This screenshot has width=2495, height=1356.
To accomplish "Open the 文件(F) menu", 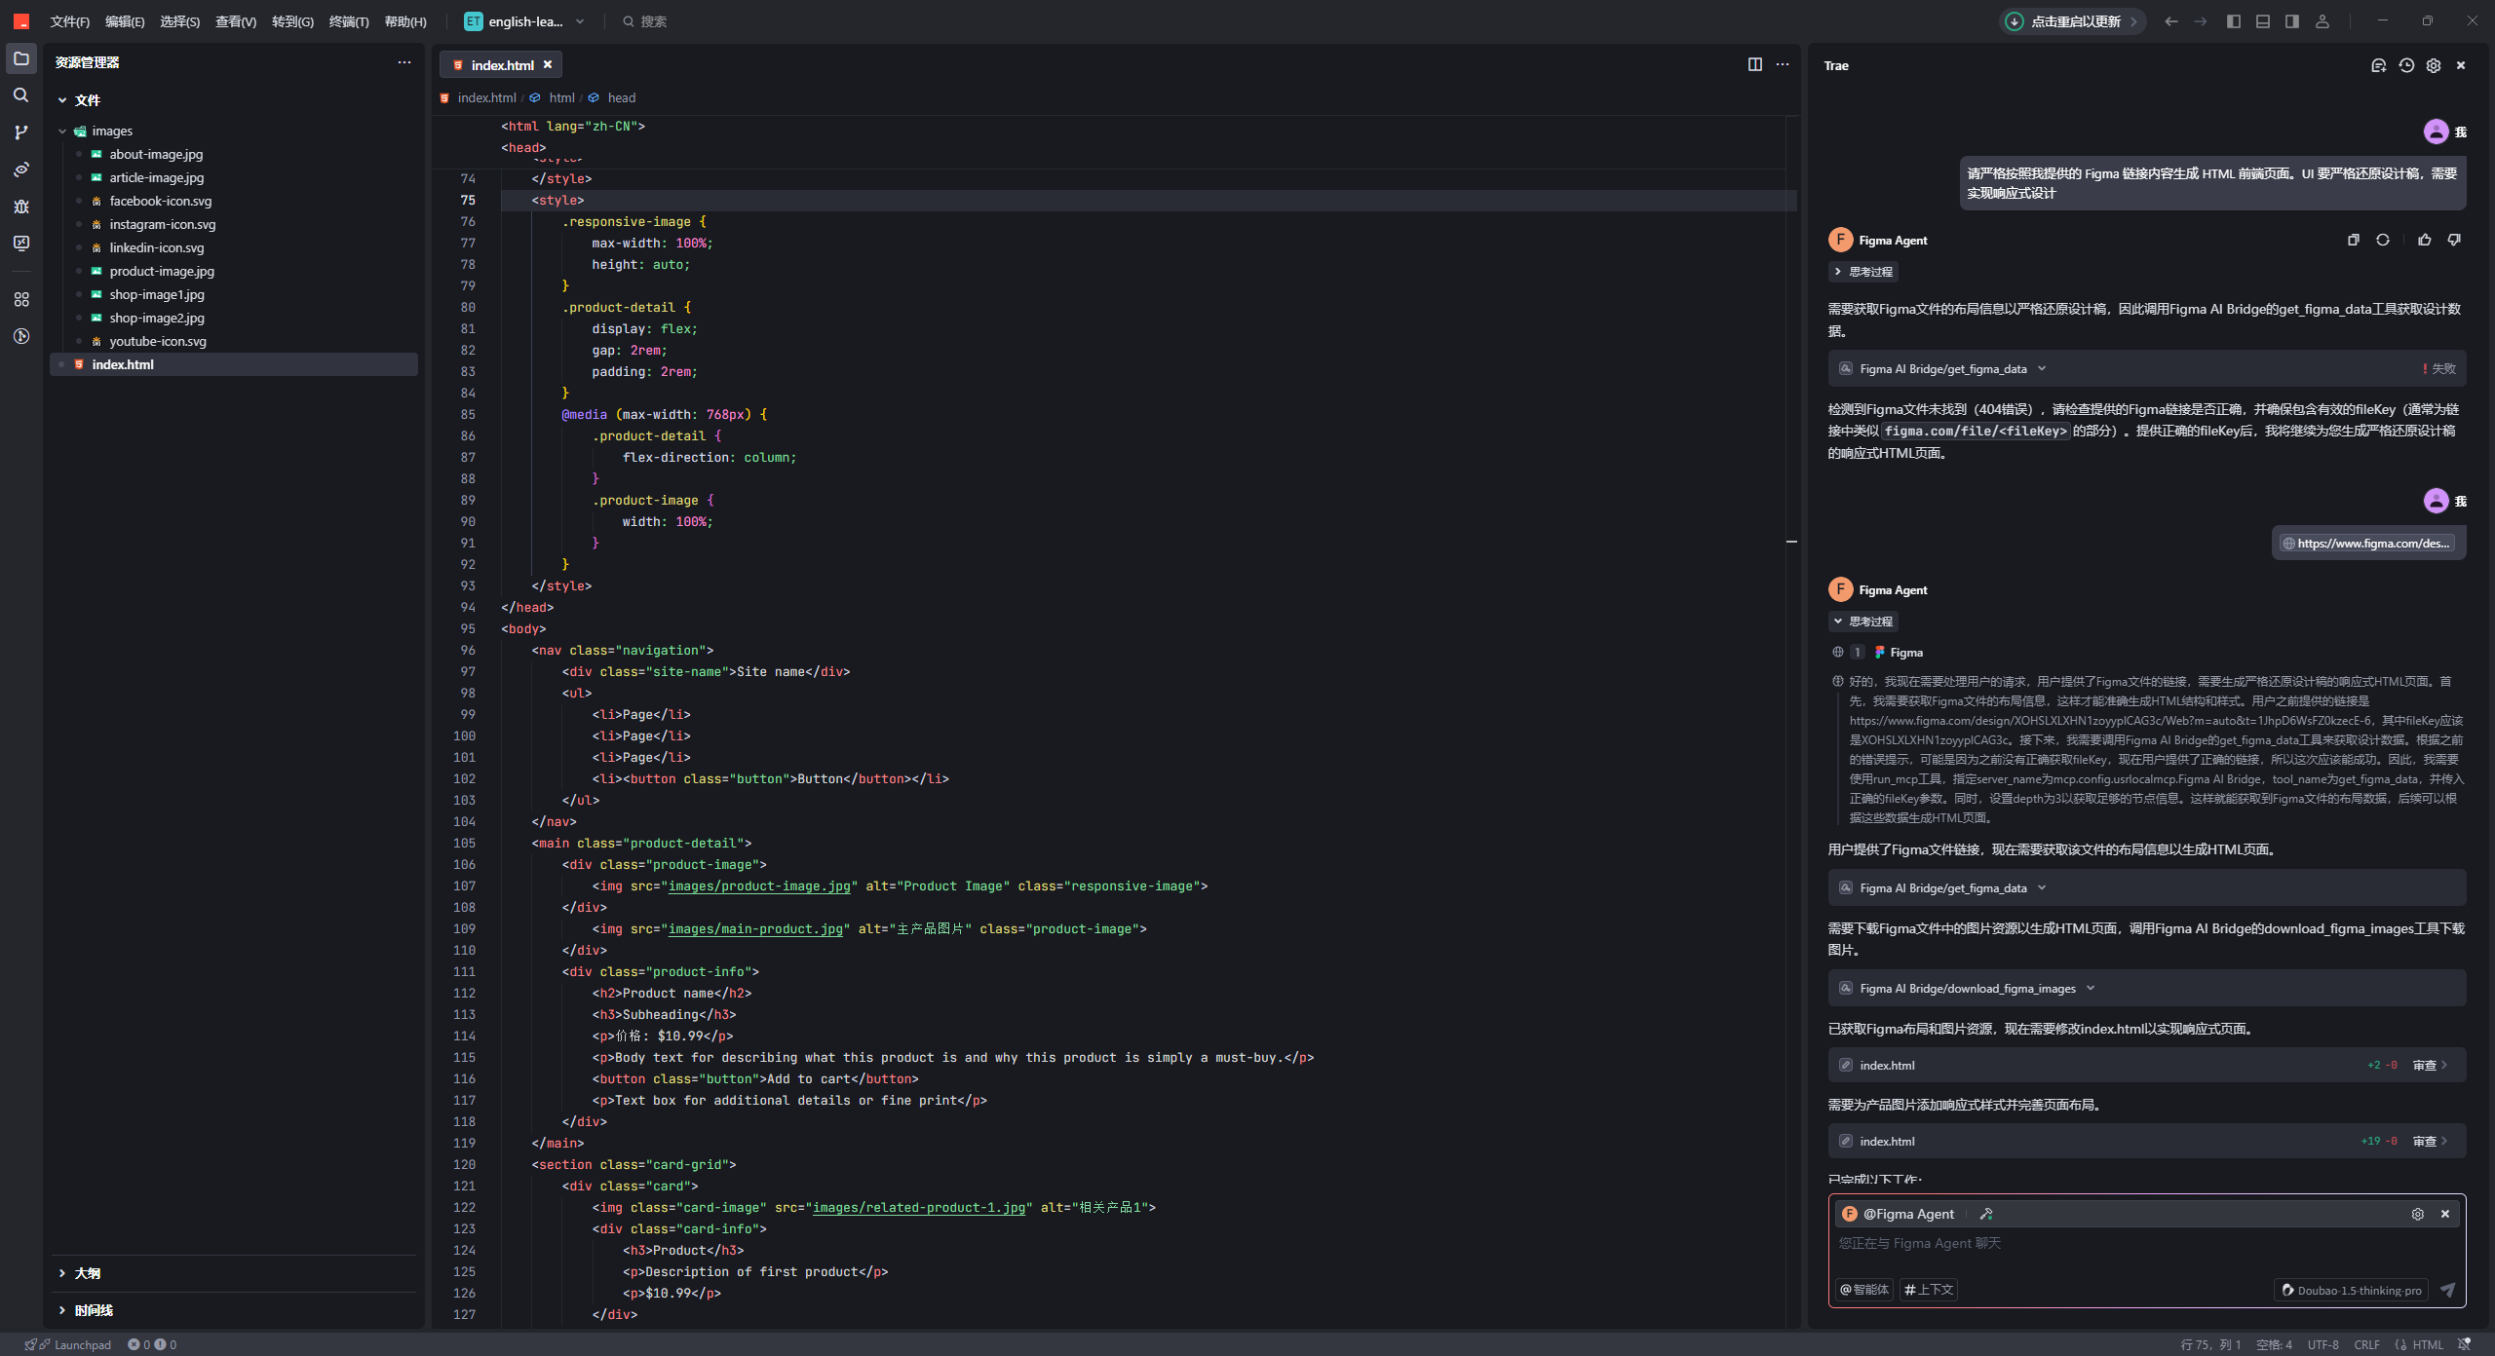I will click(x=70, y=21).
